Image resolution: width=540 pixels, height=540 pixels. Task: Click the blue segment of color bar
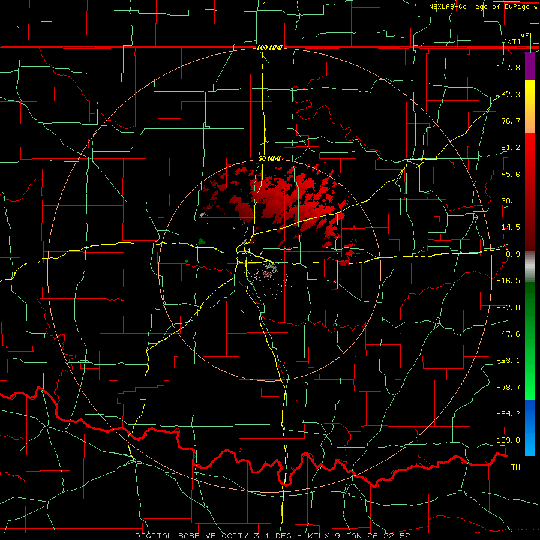(x=530, y=428)
